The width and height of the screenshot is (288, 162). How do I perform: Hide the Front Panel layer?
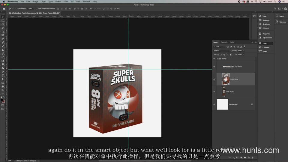[214, 79]
